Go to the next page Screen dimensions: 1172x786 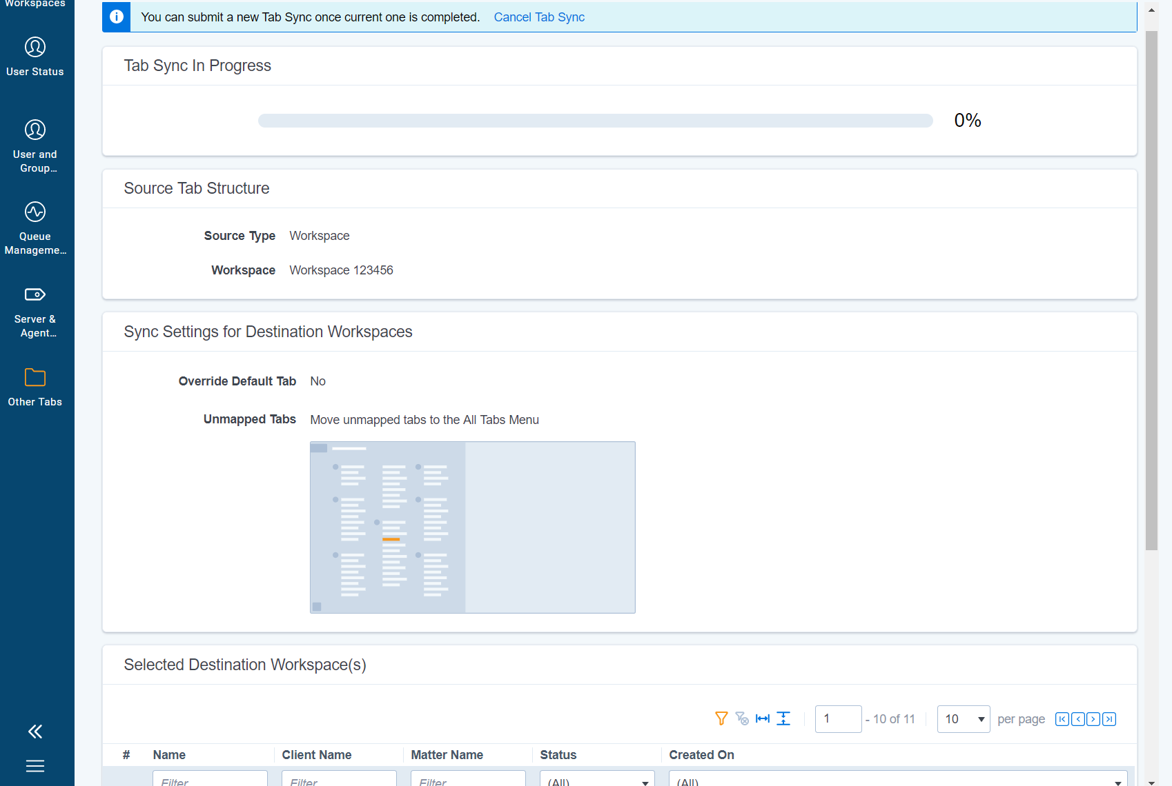pyautogui.click(x=1093, y=719)
